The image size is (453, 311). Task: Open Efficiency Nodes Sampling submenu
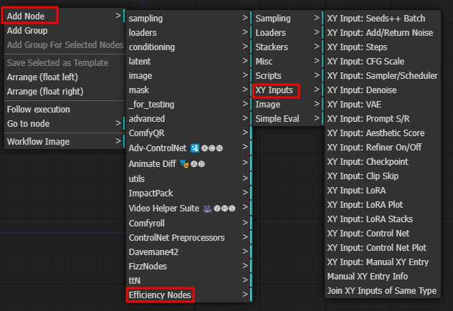(288, 18)
